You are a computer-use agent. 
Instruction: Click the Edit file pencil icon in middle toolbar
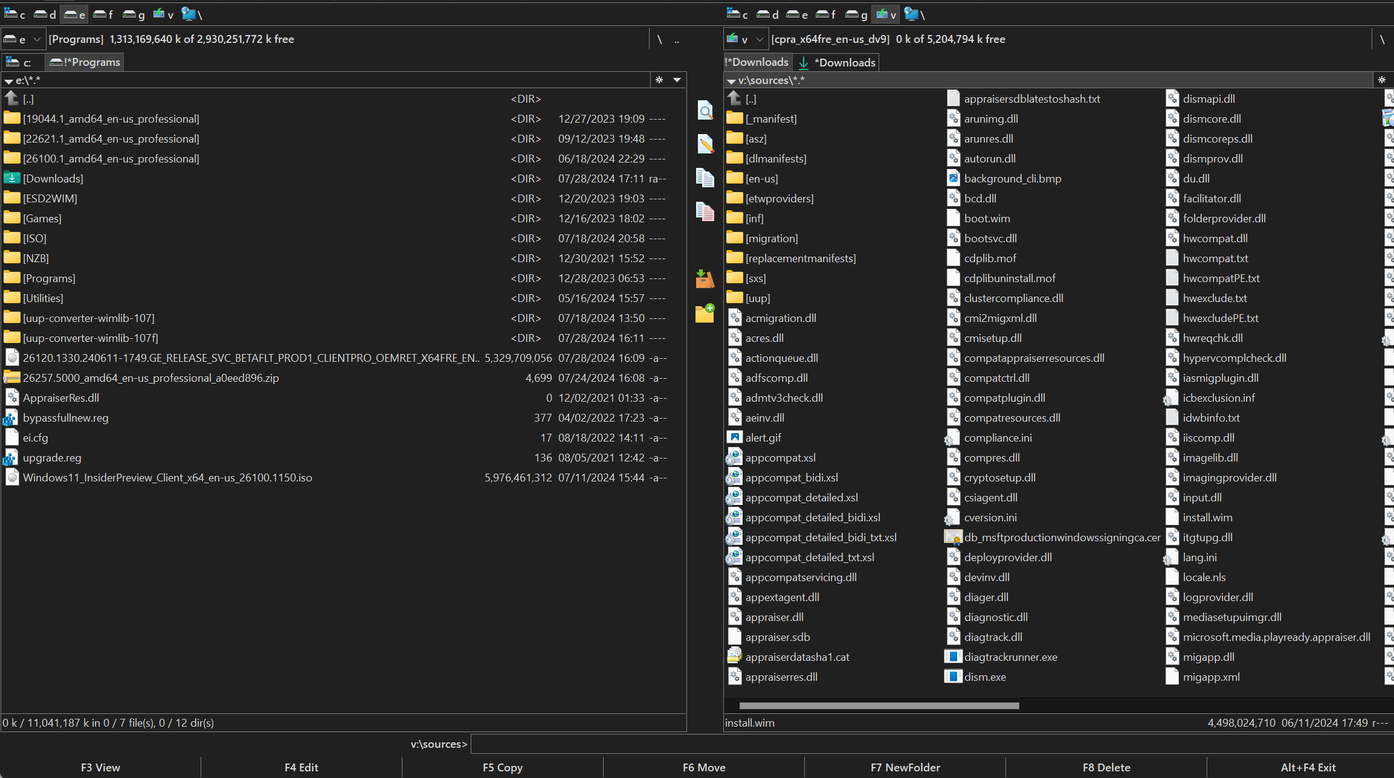[x=705, y=144]
